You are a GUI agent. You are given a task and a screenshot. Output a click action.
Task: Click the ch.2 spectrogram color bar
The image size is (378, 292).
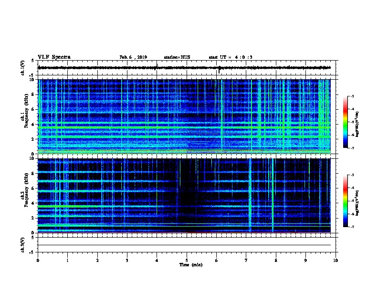coord(346,201)
